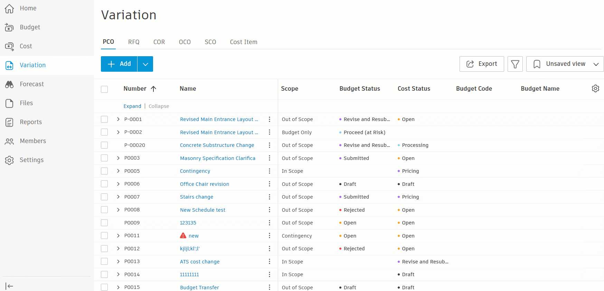Open the Reports icon
The width and height of the screenshot is (604, 291).
point(9,122)
